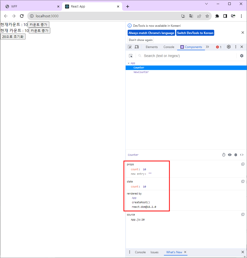Image resolution: width=247 pixels, height=258 pixels.
Task: Open Components view settings gear
Action: click(241, 56)
